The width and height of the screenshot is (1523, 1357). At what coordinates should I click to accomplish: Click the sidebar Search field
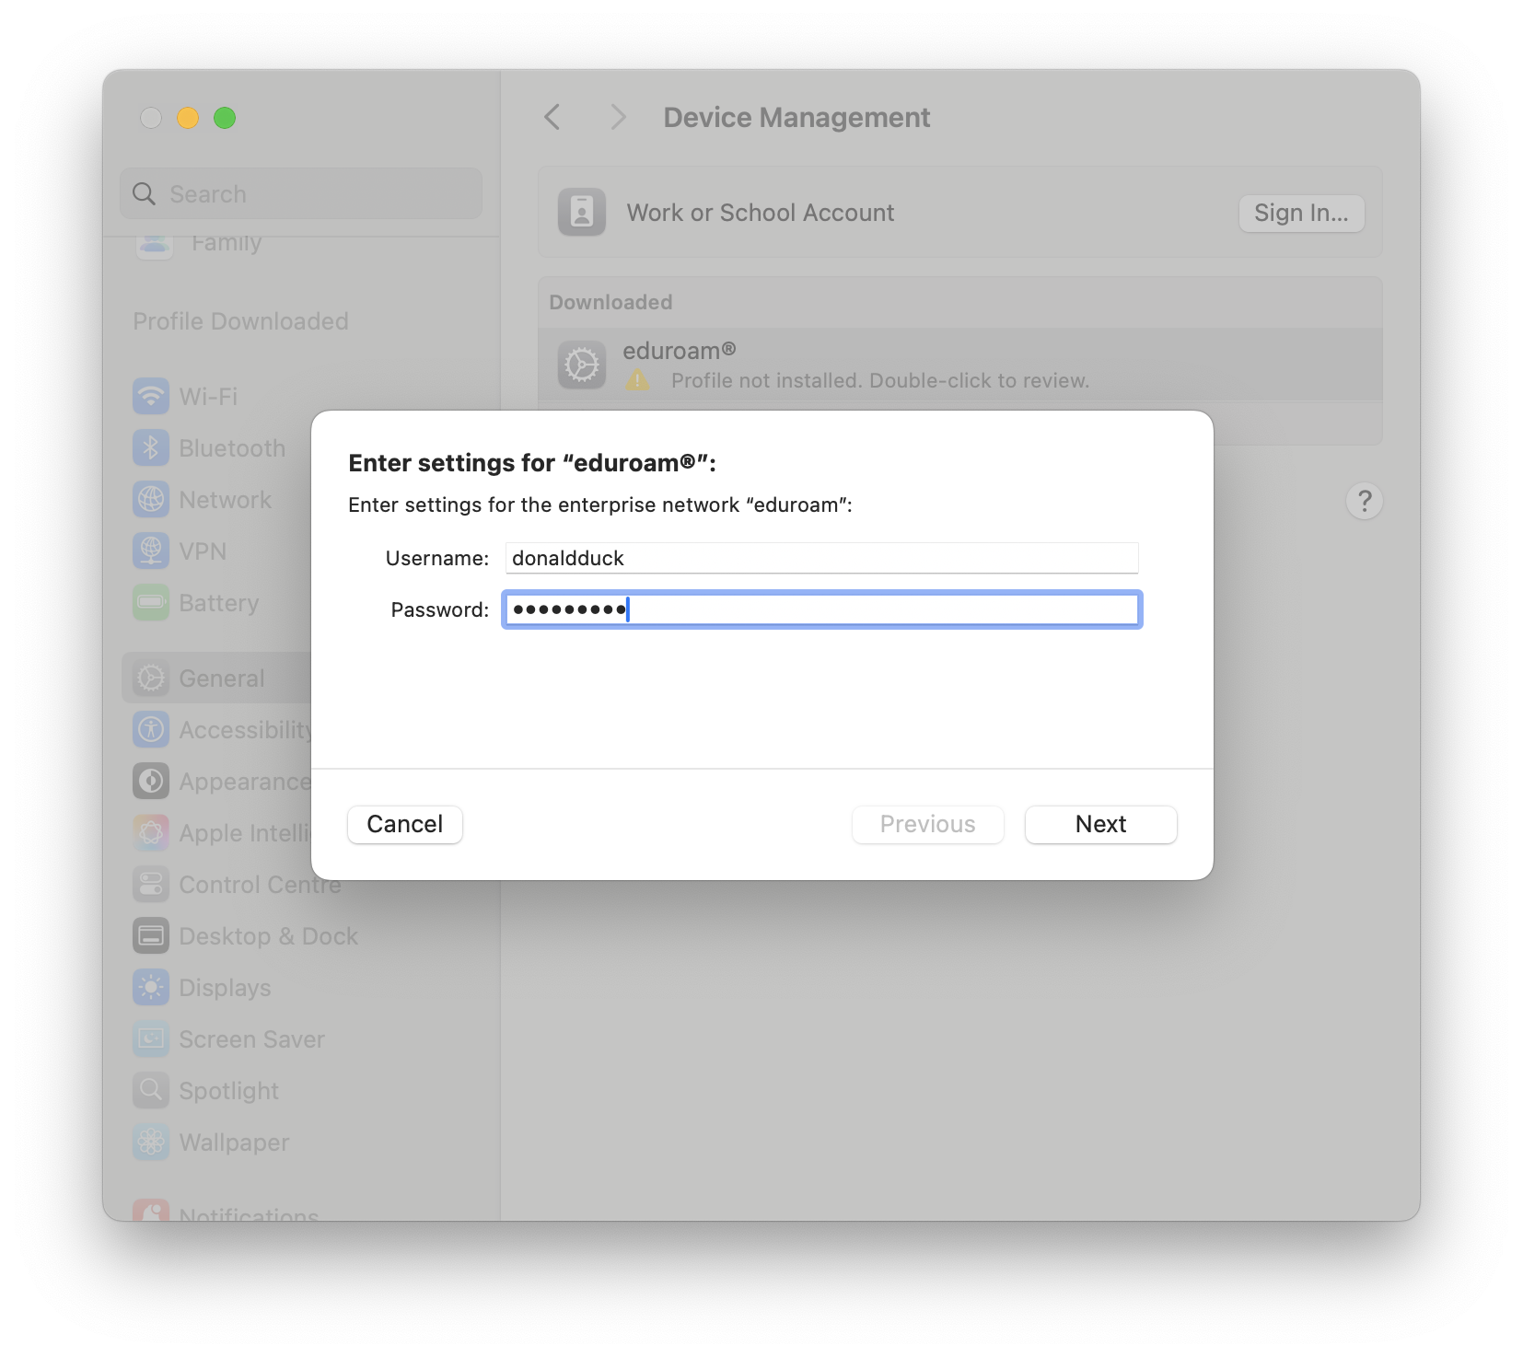pyautogui.click(x=301, y=194)
